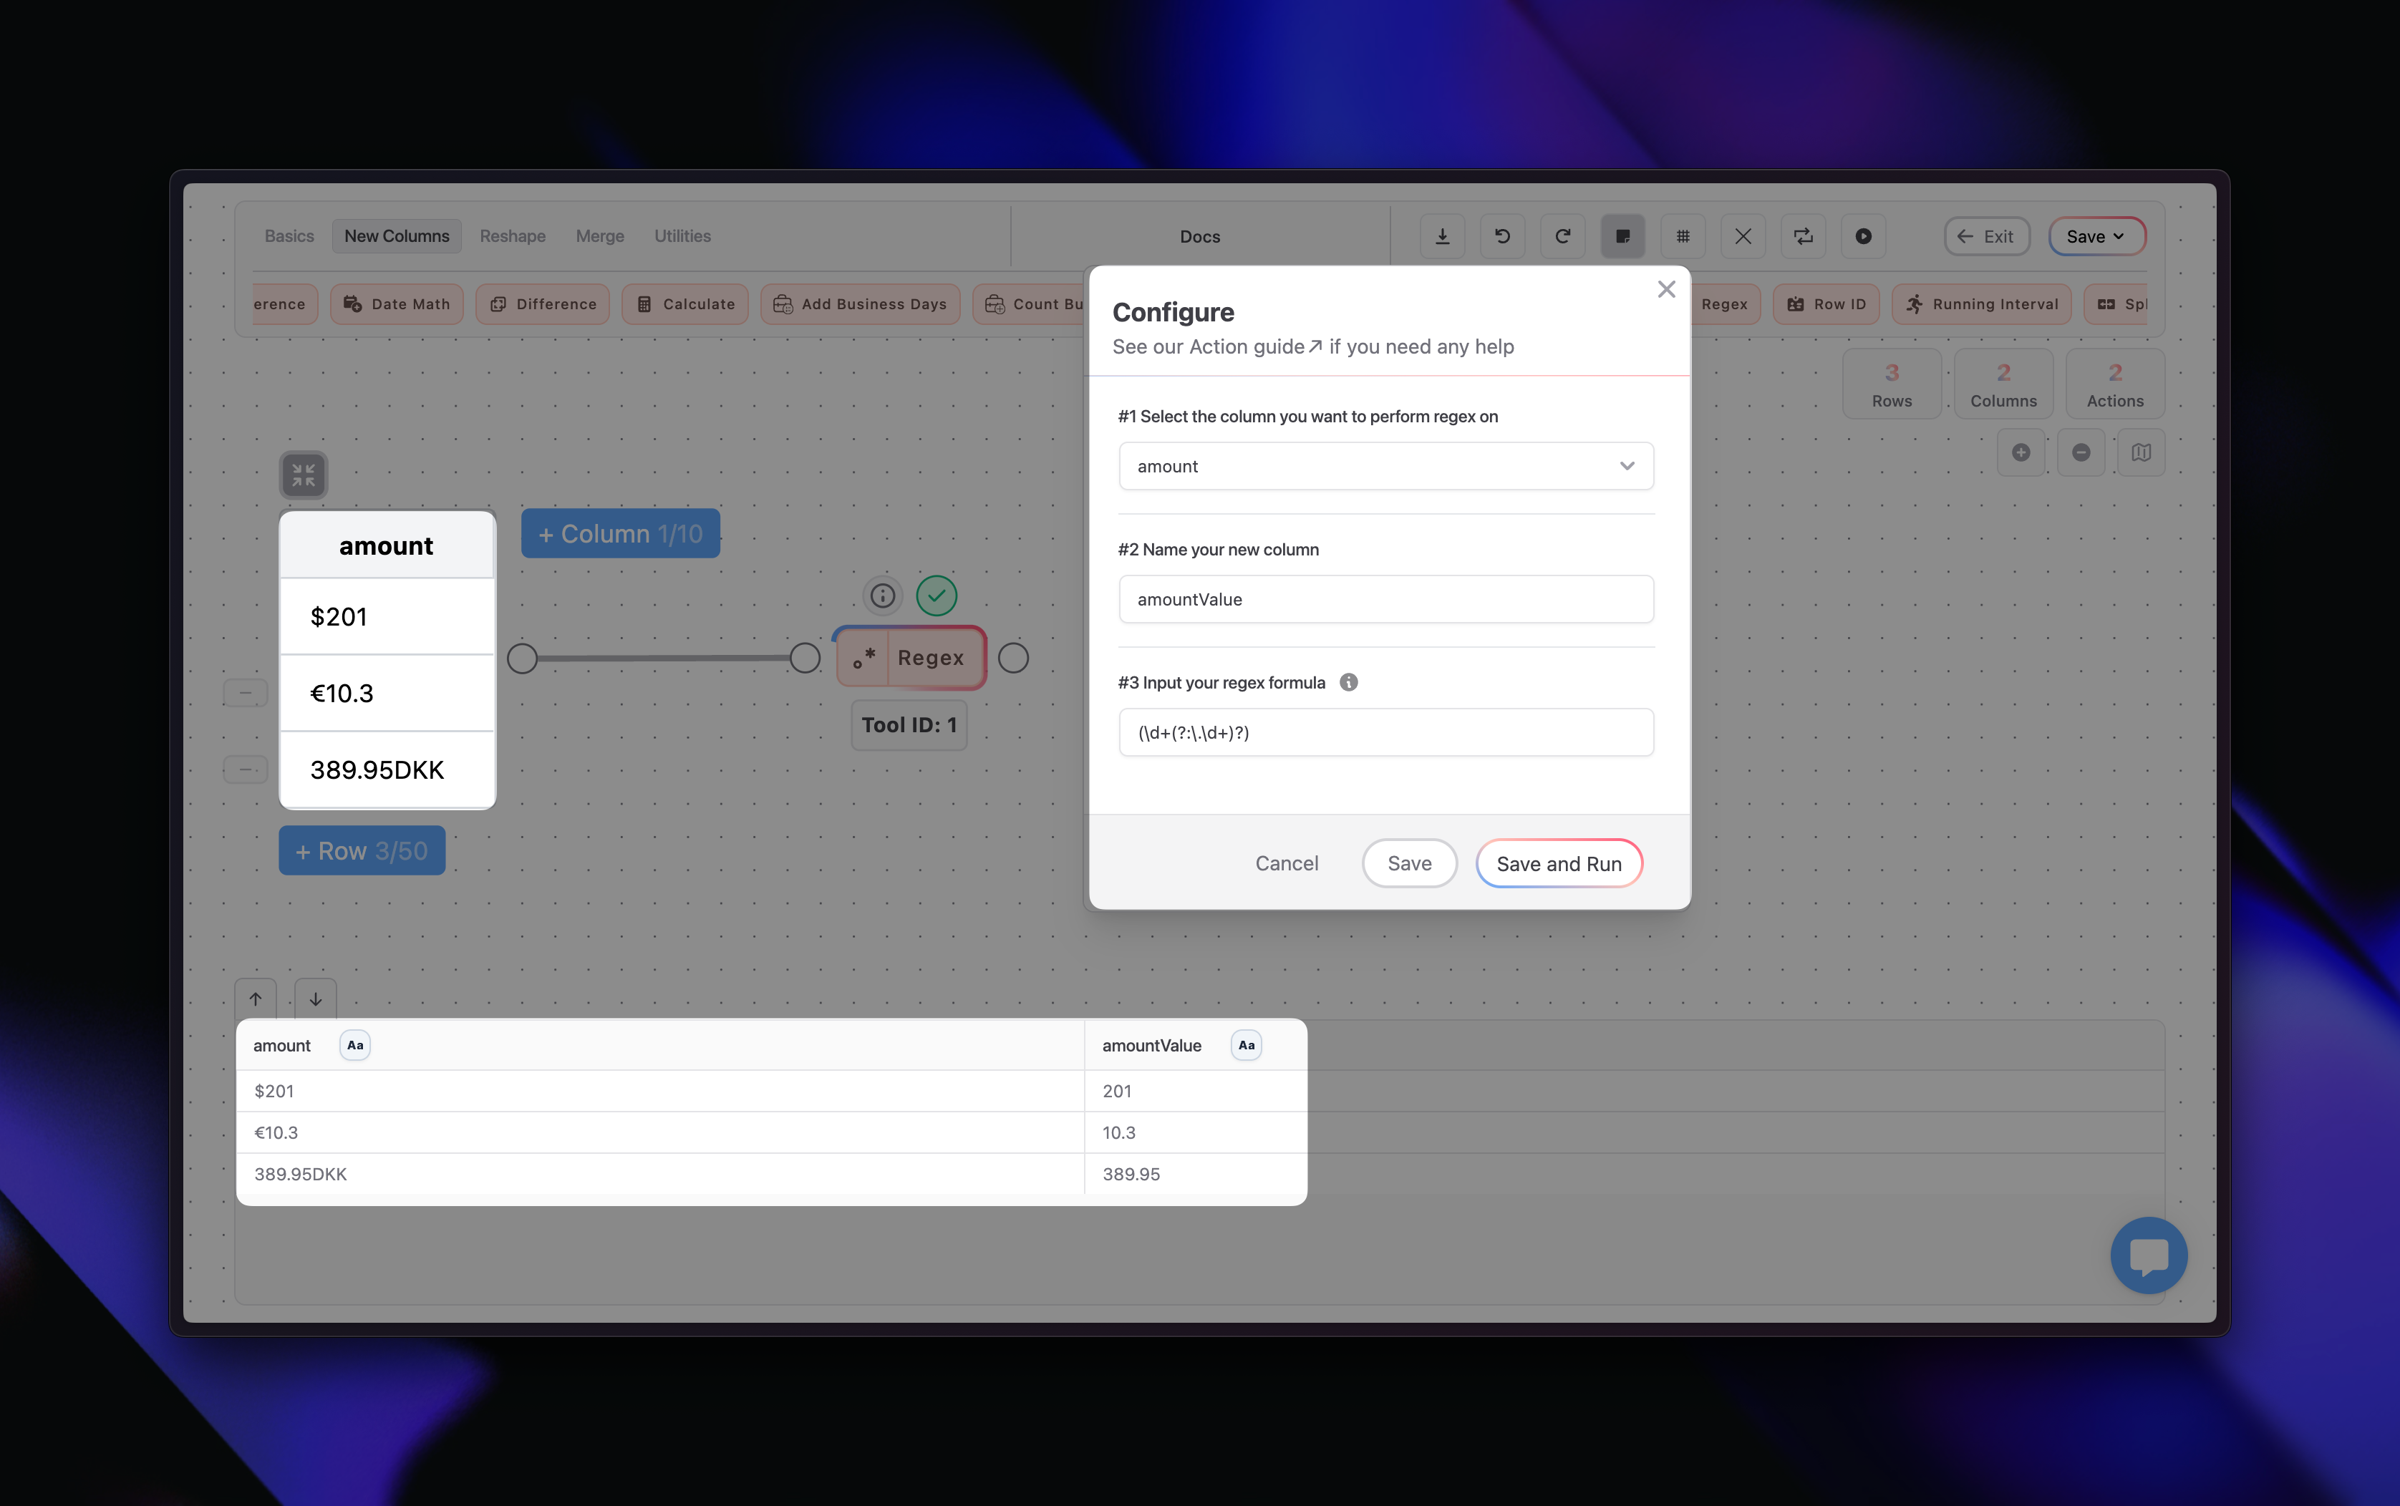Click the zoom in plus icon
Viewport: 2400px width, 1506px height.
(x=2021, y=452)
